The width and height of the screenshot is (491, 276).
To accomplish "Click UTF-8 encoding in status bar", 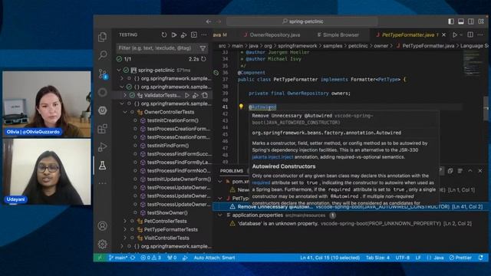I will click(402, 258).
